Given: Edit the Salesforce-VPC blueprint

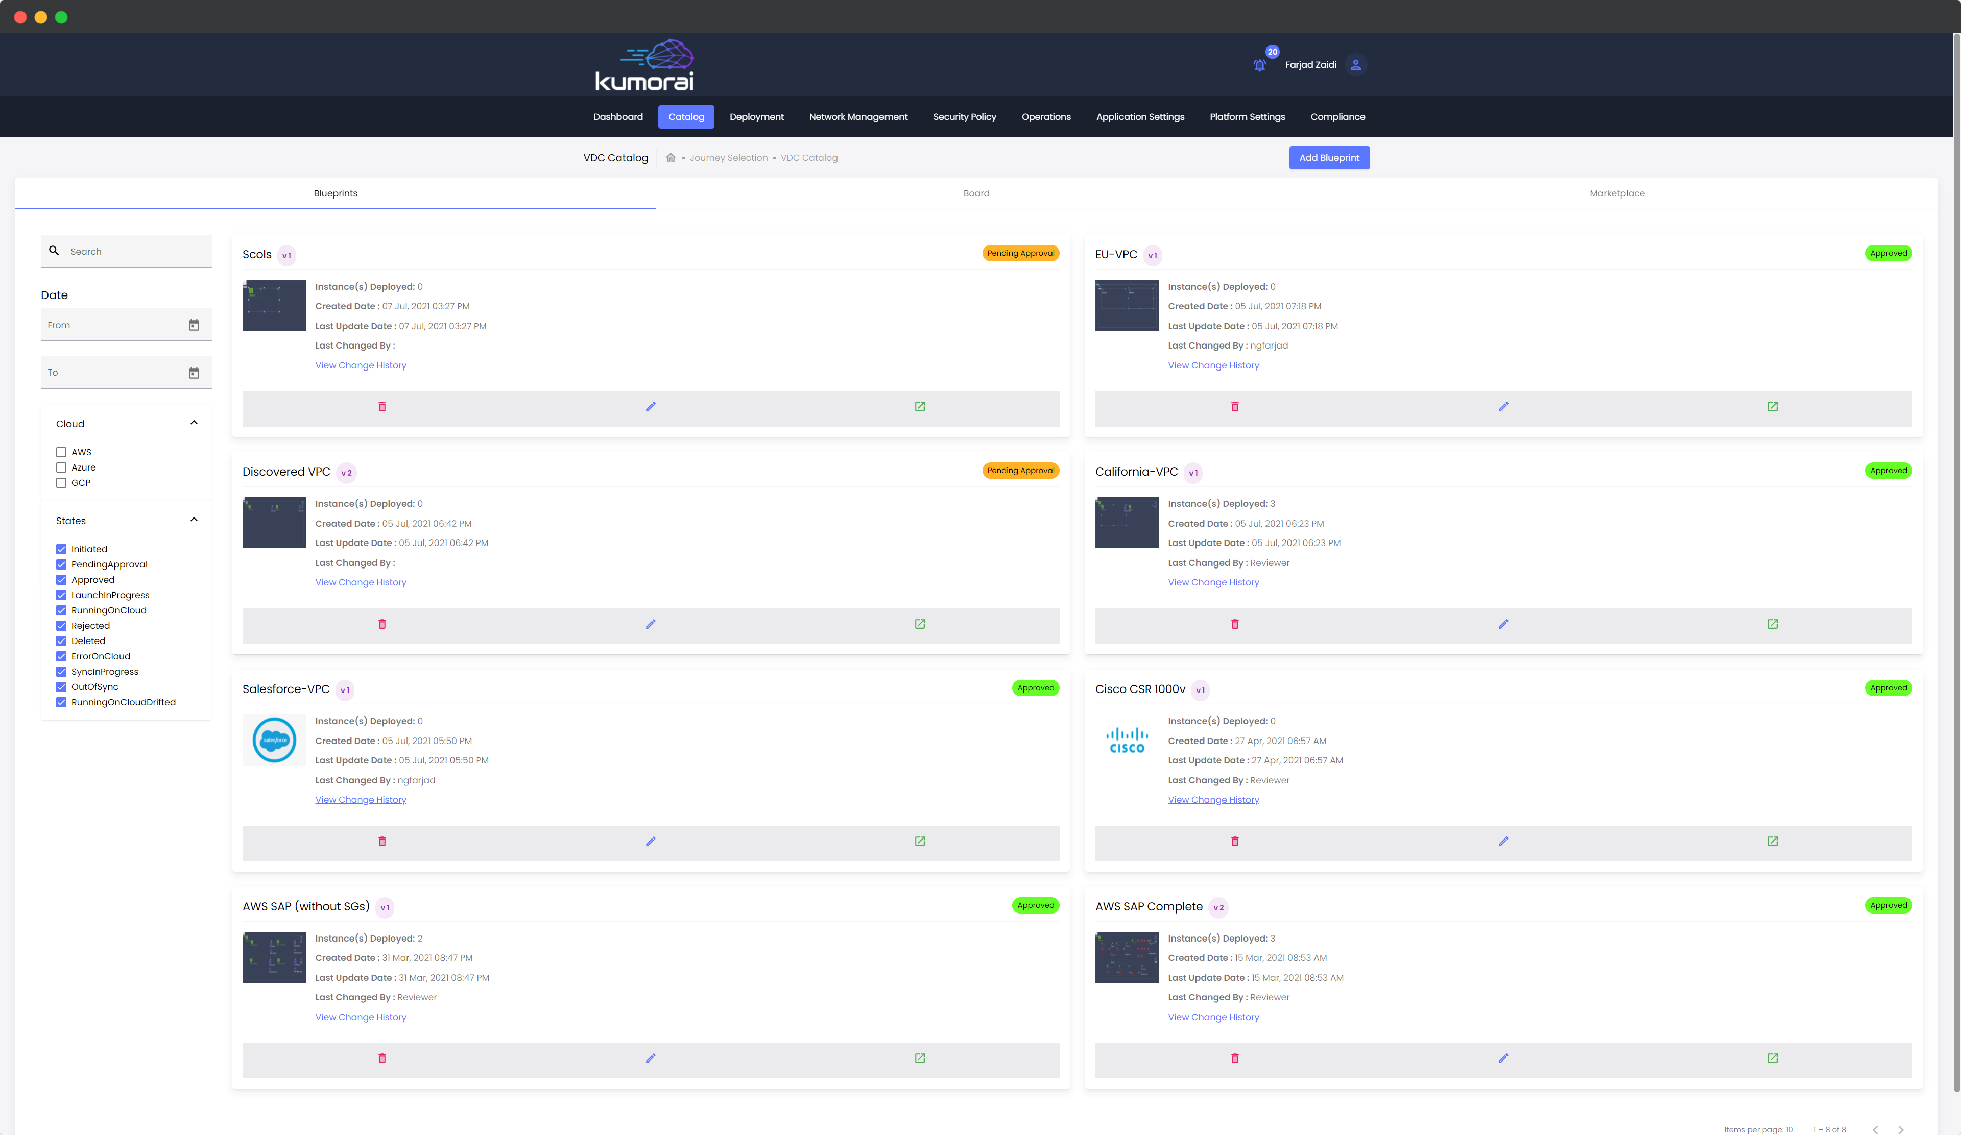Looking at the screenshot, I should 651,841.
